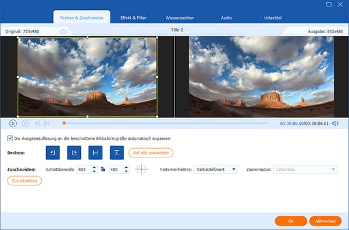Mute the volume speaker icon
The height and width of the screenshot is (230, 349).
(335, 123)
